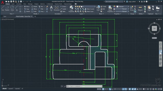Toggle clean screen in status bar
The image size is (163, 91).
159,89
